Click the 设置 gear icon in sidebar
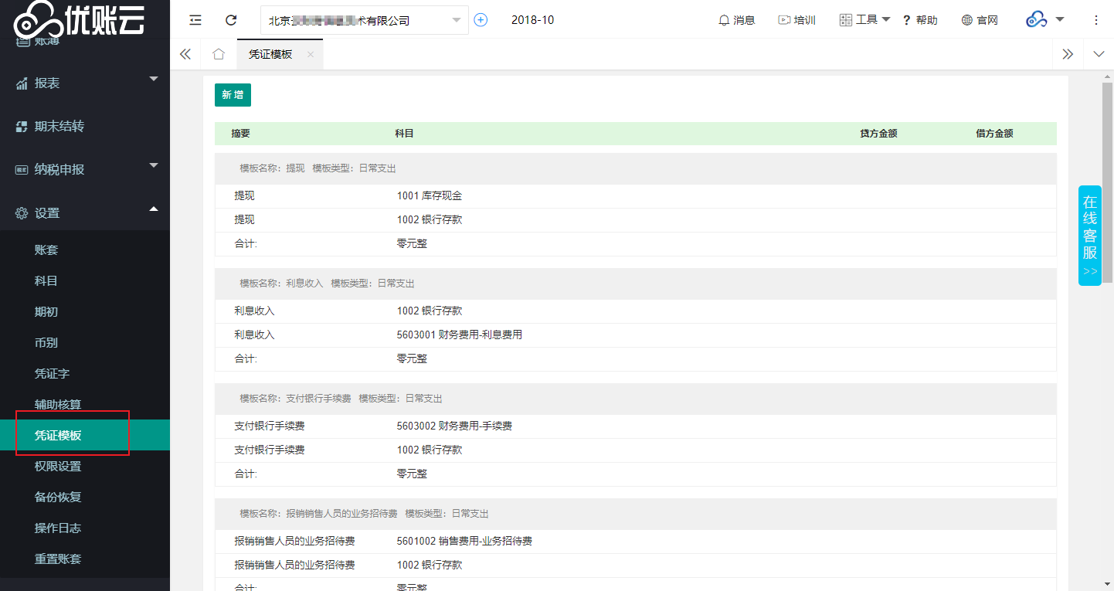The height and width of the screenshot is (591, 1114). 22,213
